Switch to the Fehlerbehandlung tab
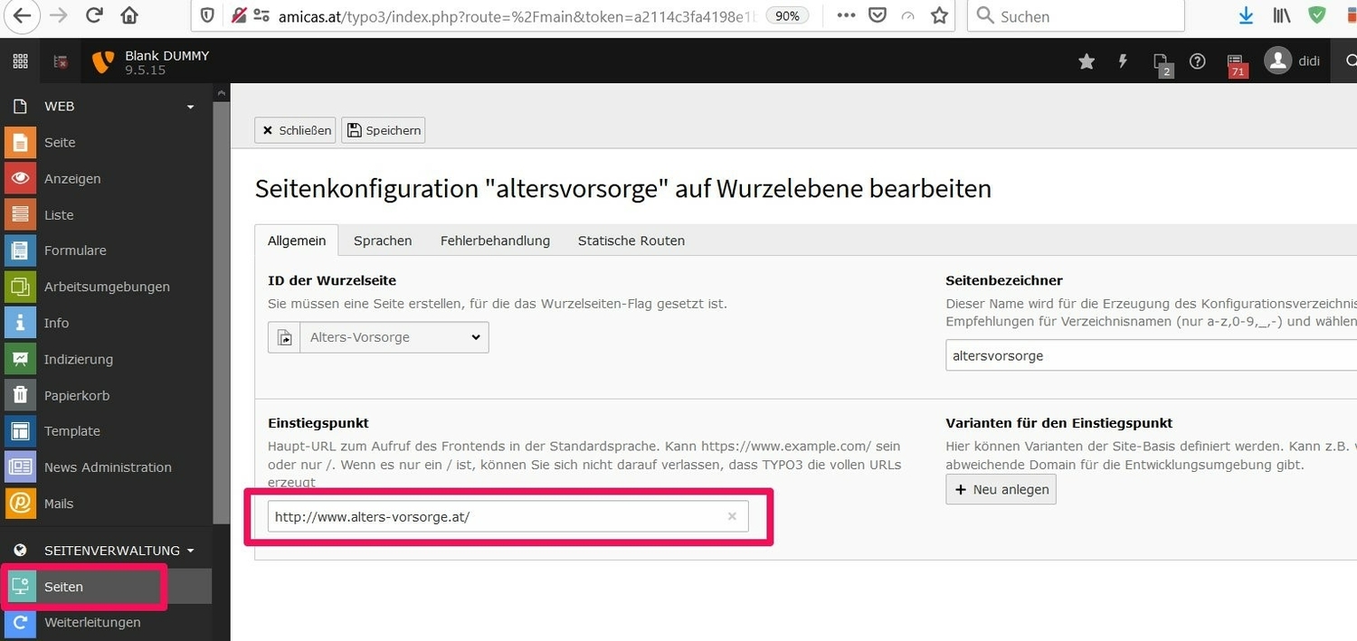 (x=495, y=240)
